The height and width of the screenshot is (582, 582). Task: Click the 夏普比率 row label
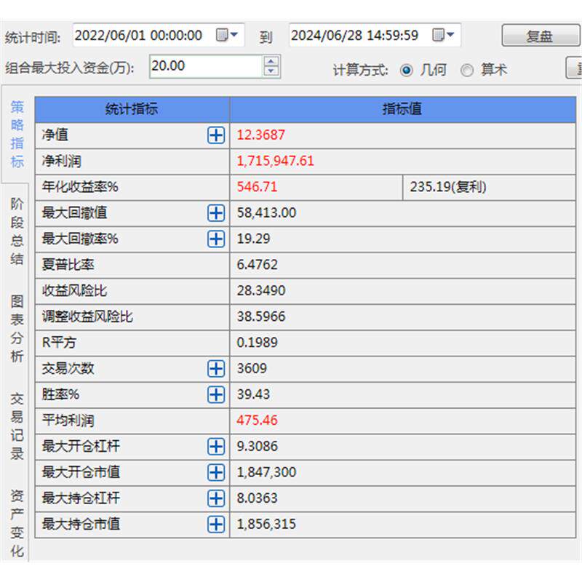coord(68,265)
